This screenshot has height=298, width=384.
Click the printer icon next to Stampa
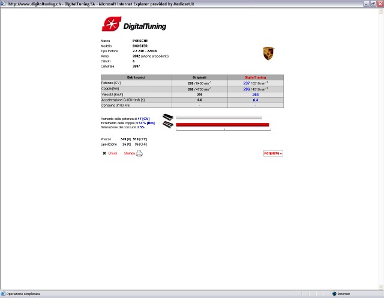tap(139, 153)
